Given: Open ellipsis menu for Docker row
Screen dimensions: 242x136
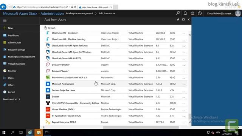Looking at the screenshot, I should pyautogui.click(x=184, y=97).
